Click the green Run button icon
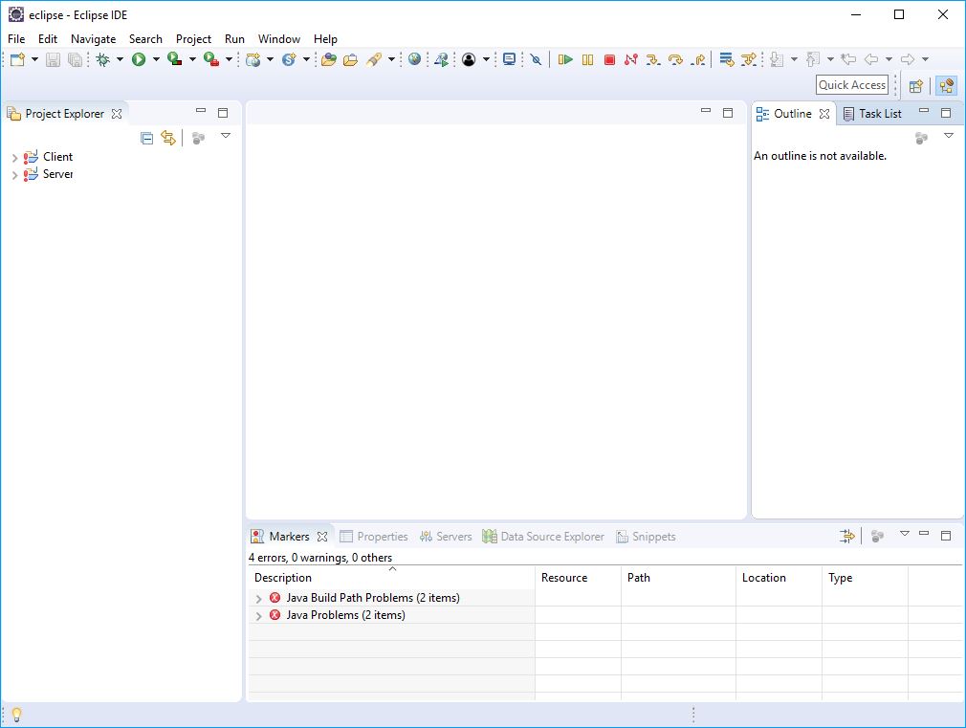 [x=139, y=59]
